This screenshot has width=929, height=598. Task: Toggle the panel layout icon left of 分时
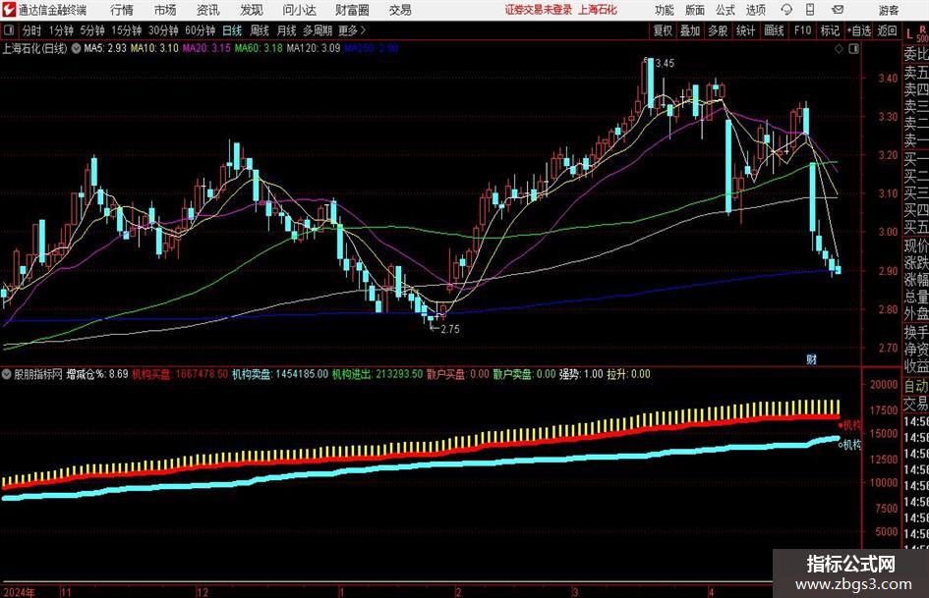tap(8, 30)
